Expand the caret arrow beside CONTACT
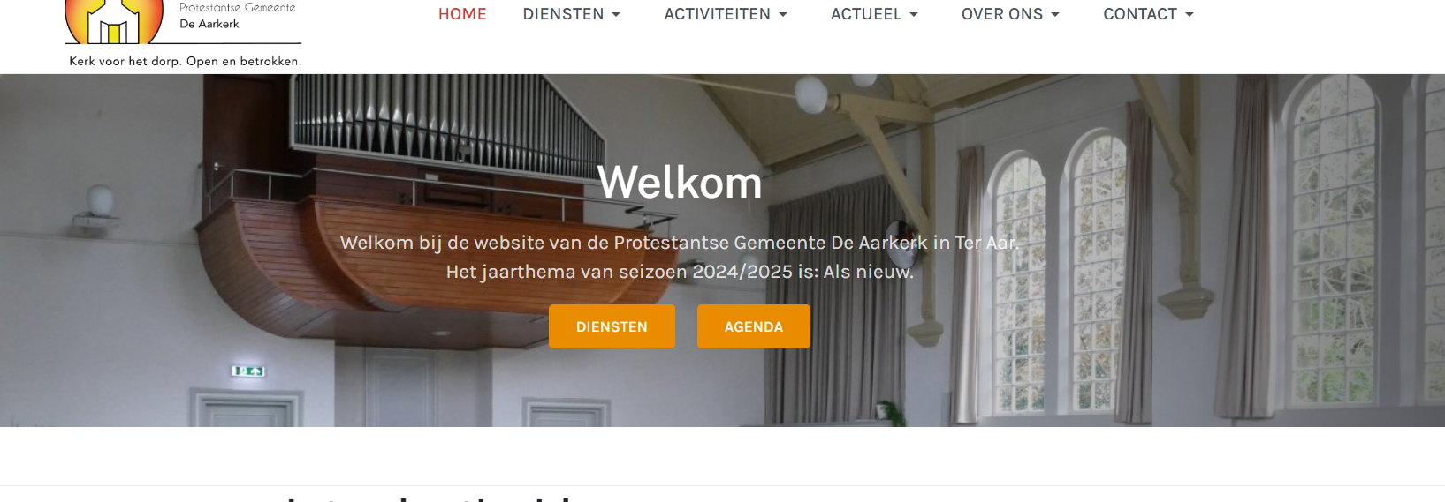Viewport: 1445px width, 502px height. (1190, 15)
